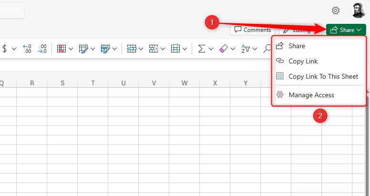
Task: Expand the Sort and Filter dropdown arrow
Action: (x=255, y=49)
